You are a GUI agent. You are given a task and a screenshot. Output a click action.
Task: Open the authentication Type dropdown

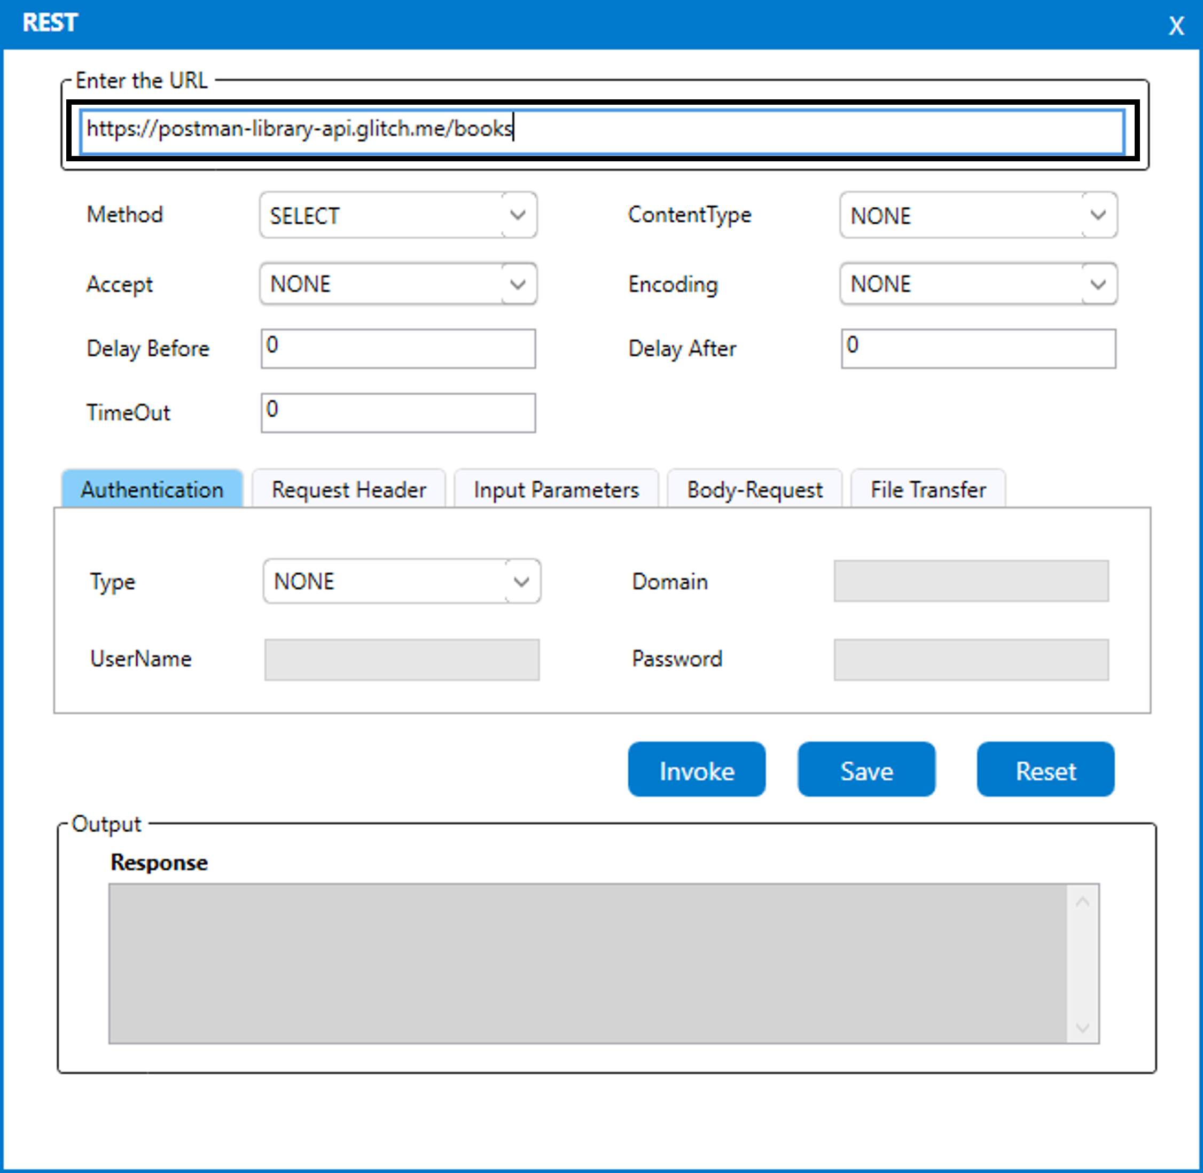(x=402, y=581)
